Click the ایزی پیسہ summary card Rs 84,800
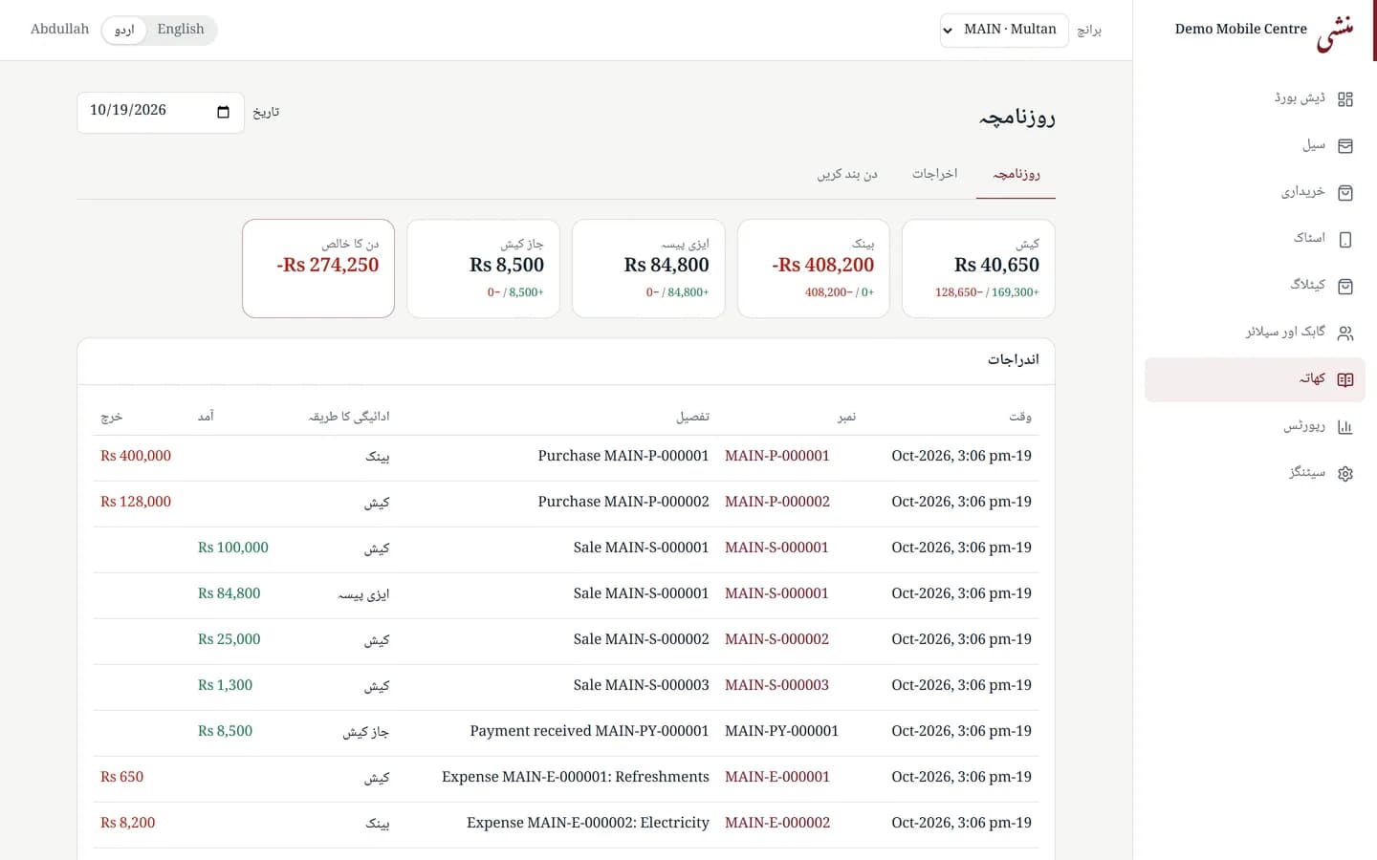1377x860 pixels. pos(648,269)
